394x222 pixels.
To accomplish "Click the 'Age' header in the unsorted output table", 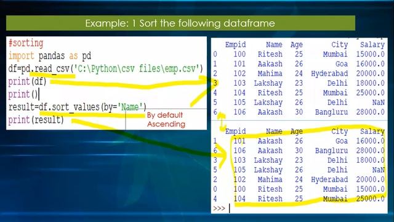I will tap(296, 45).
